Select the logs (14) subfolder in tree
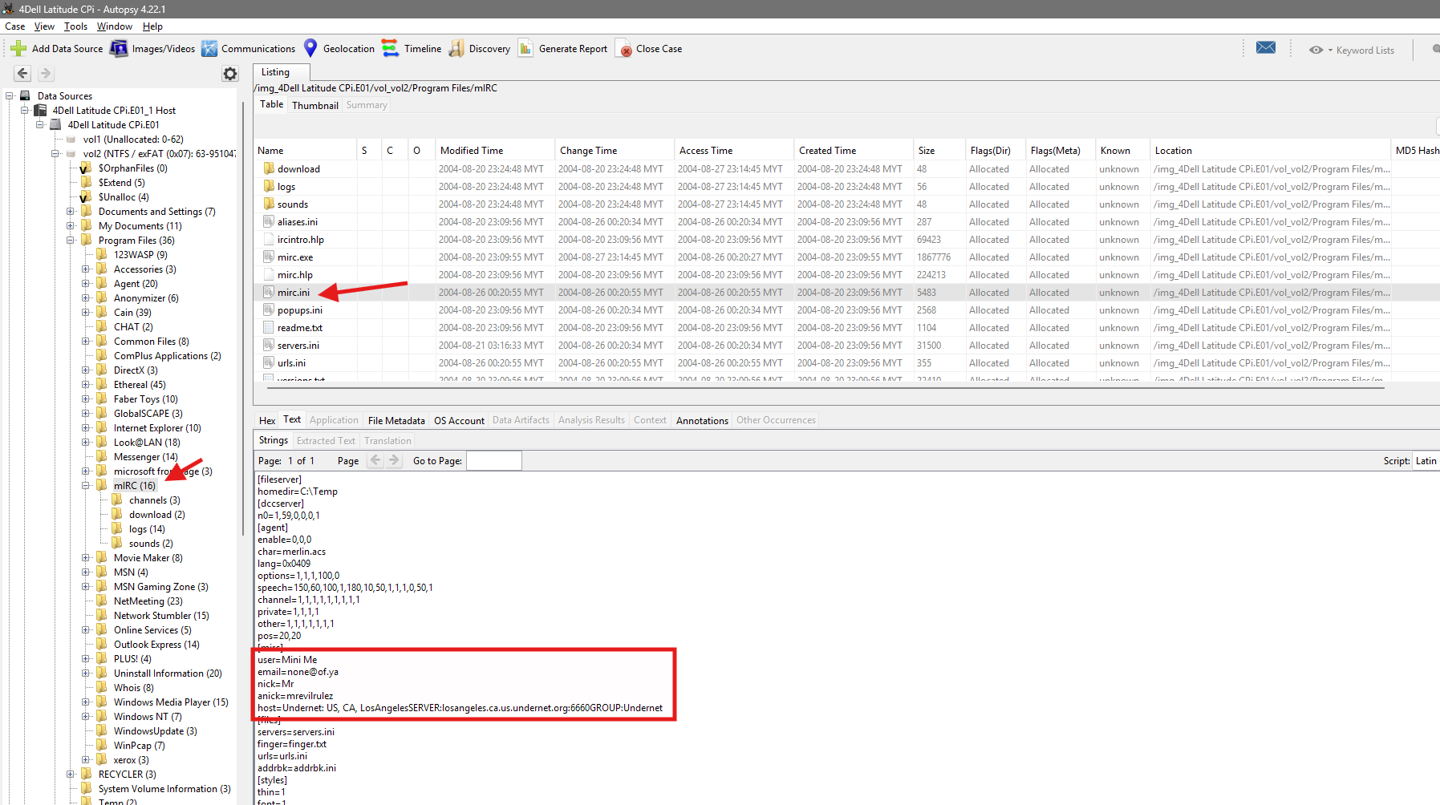1440x805 pixels. point(147,529)
